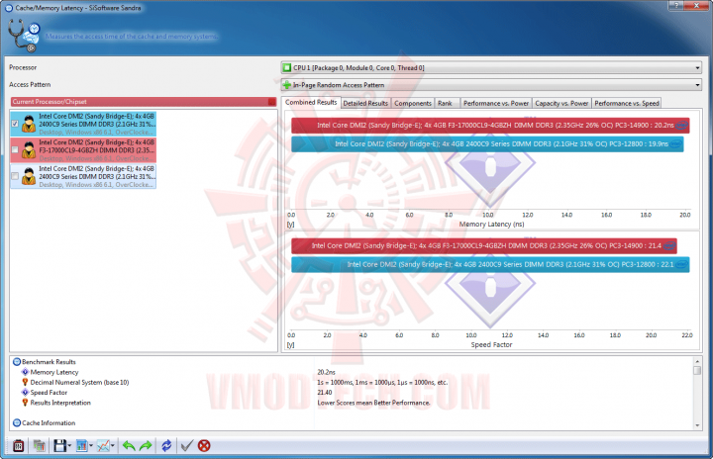The image size is (713, 459).
Task: Click the Benchmark Results section icon
Action: click(17, 362)
